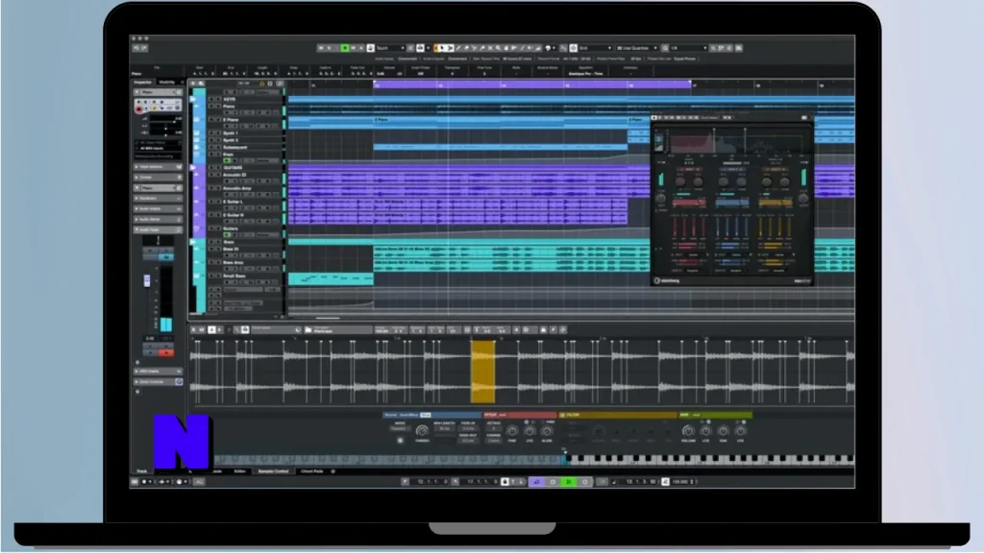The width and height of the screenshot is (984, 553).
Task: Expand the Audio Inserts inspector section
Action: pyautogui.click(x=159, y=208)
